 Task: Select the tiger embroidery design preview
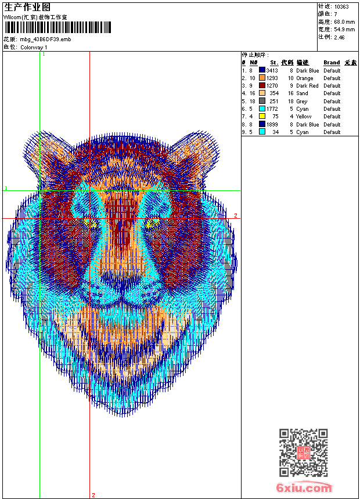pos(121,273)
